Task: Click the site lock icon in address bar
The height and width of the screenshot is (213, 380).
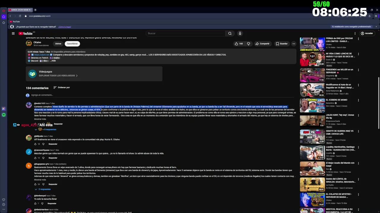Action: (26, 16)
